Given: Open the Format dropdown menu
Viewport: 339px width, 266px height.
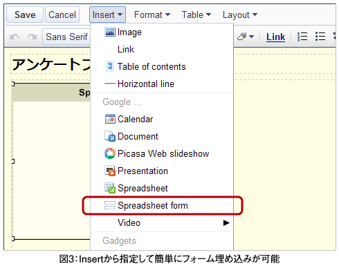Looking at the screenshot, I should point(152,15).
